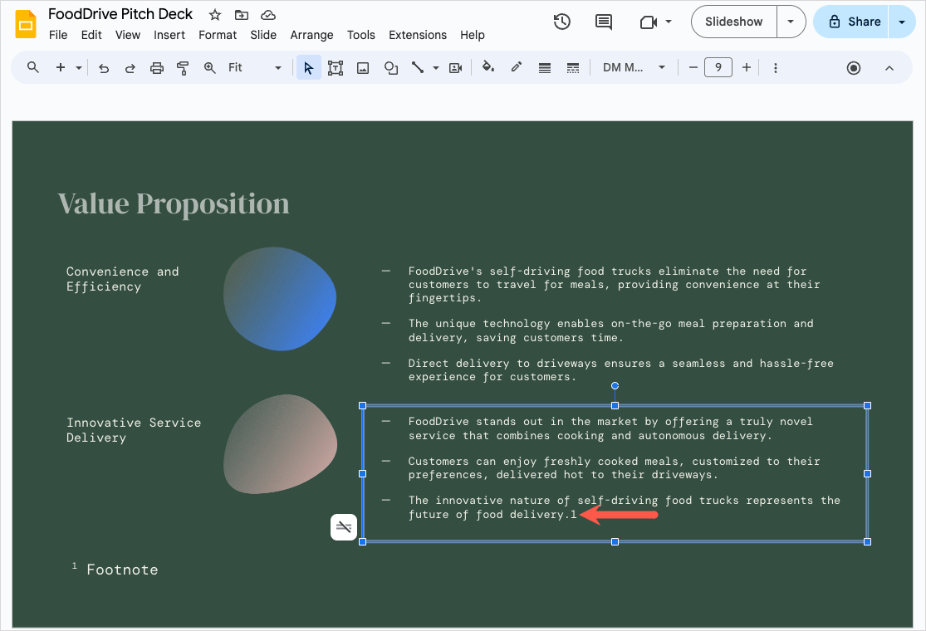Select the blue gradient blob shape
926x631 pixels.
point(280,299)
